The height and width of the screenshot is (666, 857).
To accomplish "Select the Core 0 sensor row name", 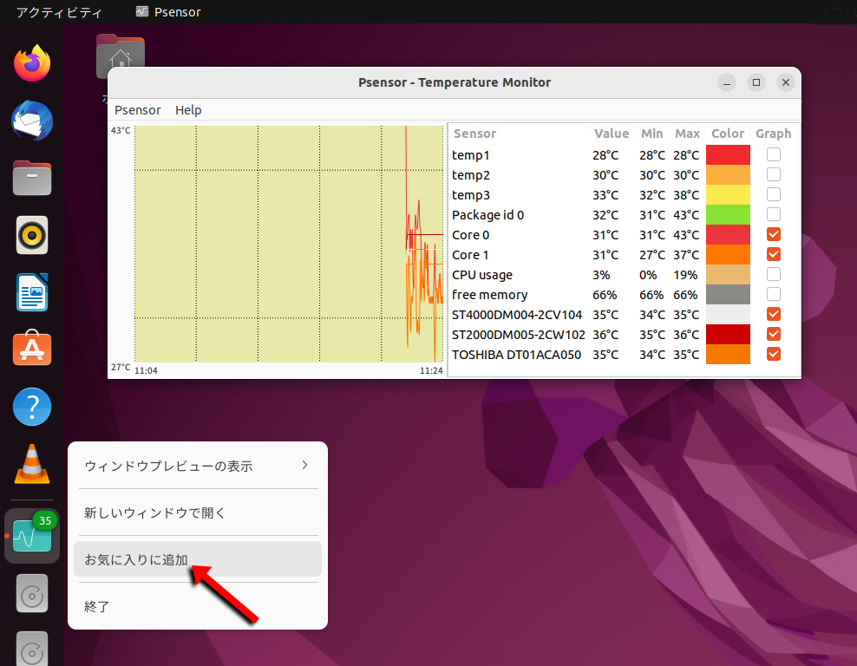I will point(471,235).
